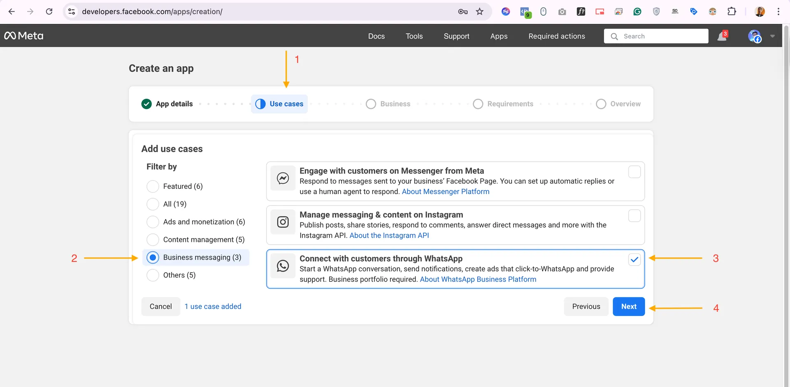The height and width of the screenshot is (387, 790).
Task: Open the browser extensions puzzle icon
Action: click(732, 12)
